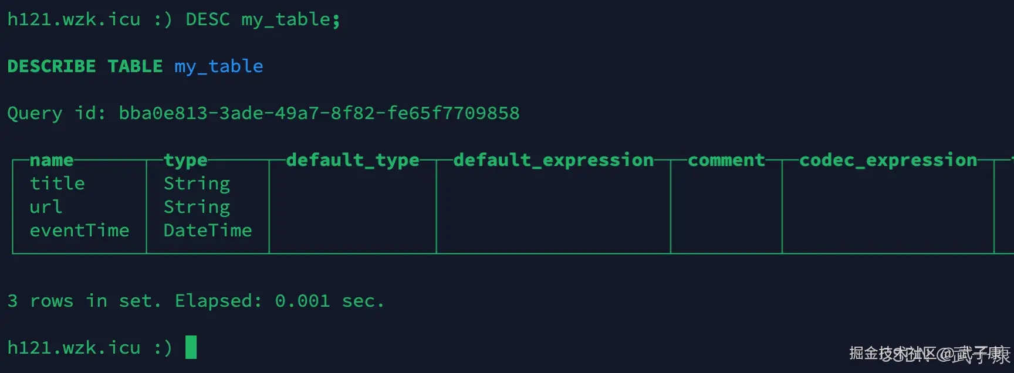Screen dimensions: 1014x373
Task: Click the watermark text in bottom corner
Action: 929,354
